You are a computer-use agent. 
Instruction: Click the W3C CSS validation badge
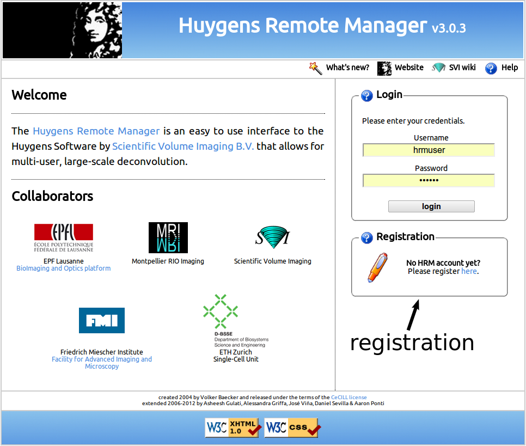click(292, 427)
